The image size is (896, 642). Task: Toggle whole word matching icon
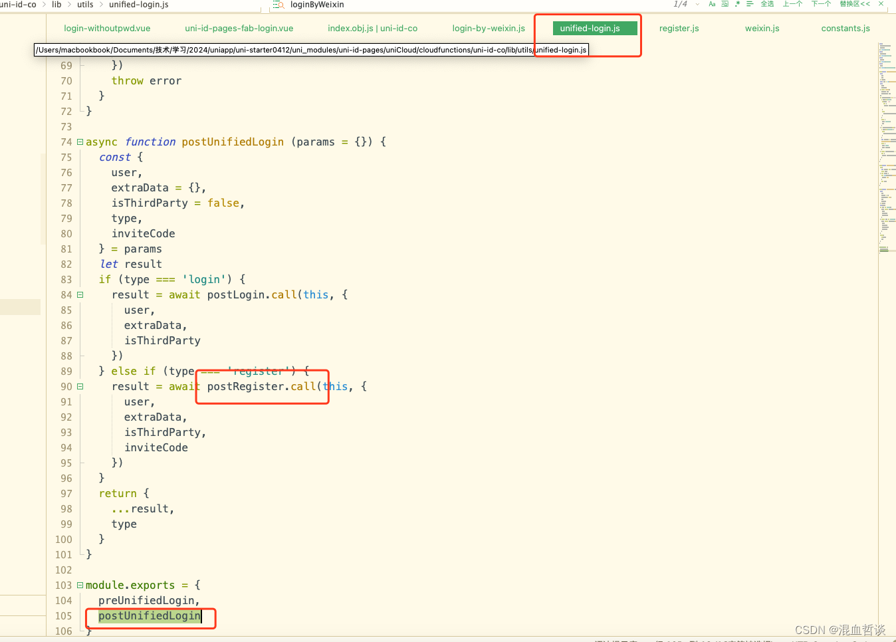(725, 4)
